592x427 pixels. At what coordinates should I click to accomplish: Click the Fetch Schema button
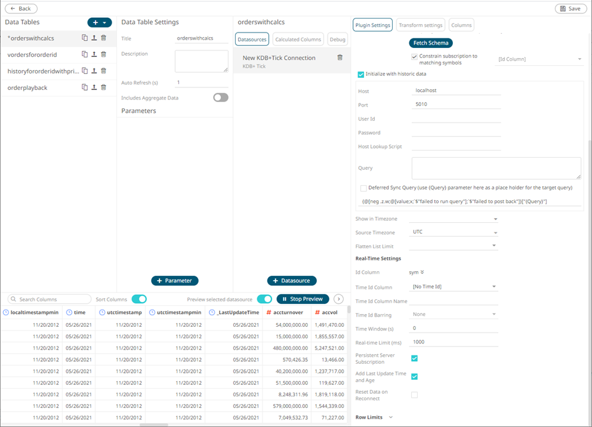[x=430, y=43]
